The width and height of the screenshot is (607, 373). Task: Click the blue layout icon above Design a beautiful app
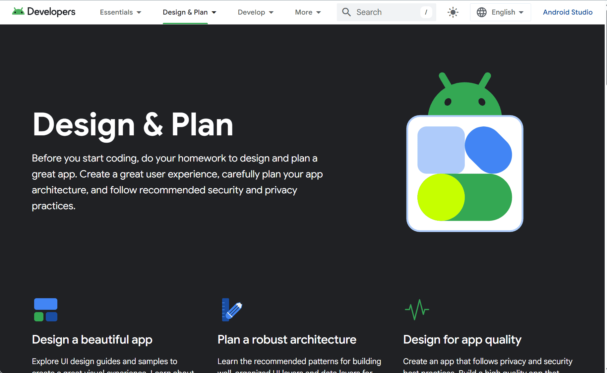tap(45, 310)
